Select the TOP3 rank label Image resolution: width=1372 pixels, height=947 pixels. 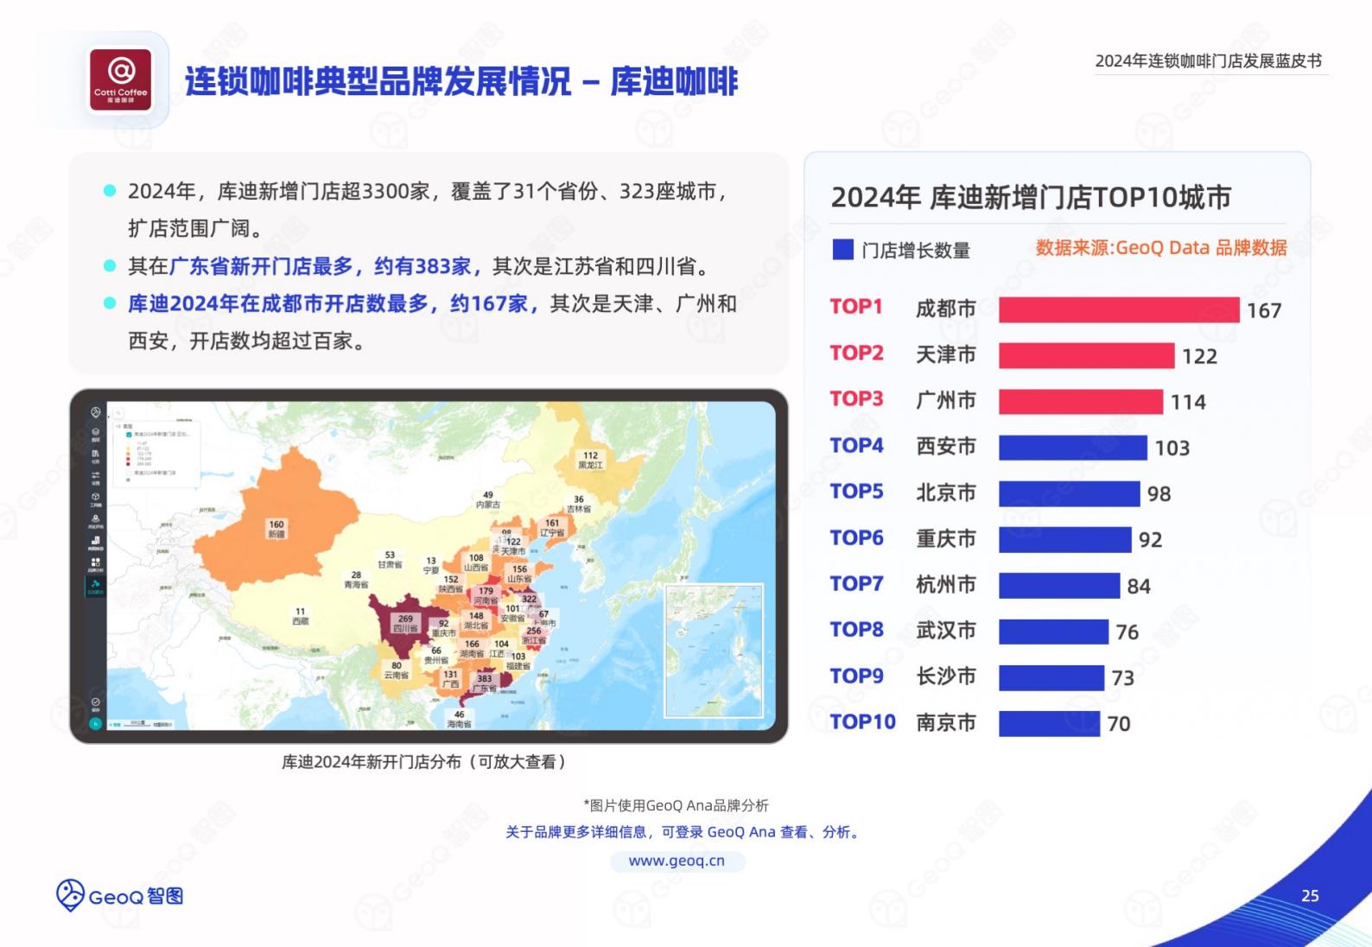click(x=856, y=398)
